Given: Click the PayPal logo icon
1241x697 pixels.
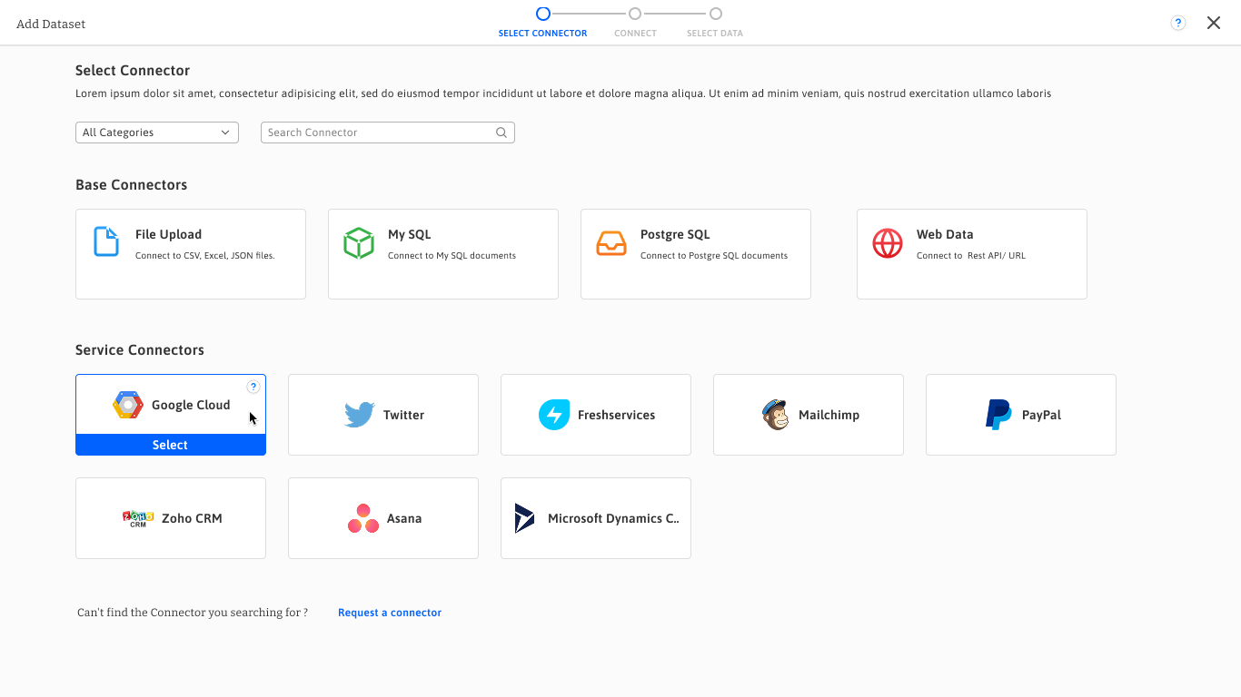Looking at the screenshot, I should pyautogui.click(x=998, y=415).
